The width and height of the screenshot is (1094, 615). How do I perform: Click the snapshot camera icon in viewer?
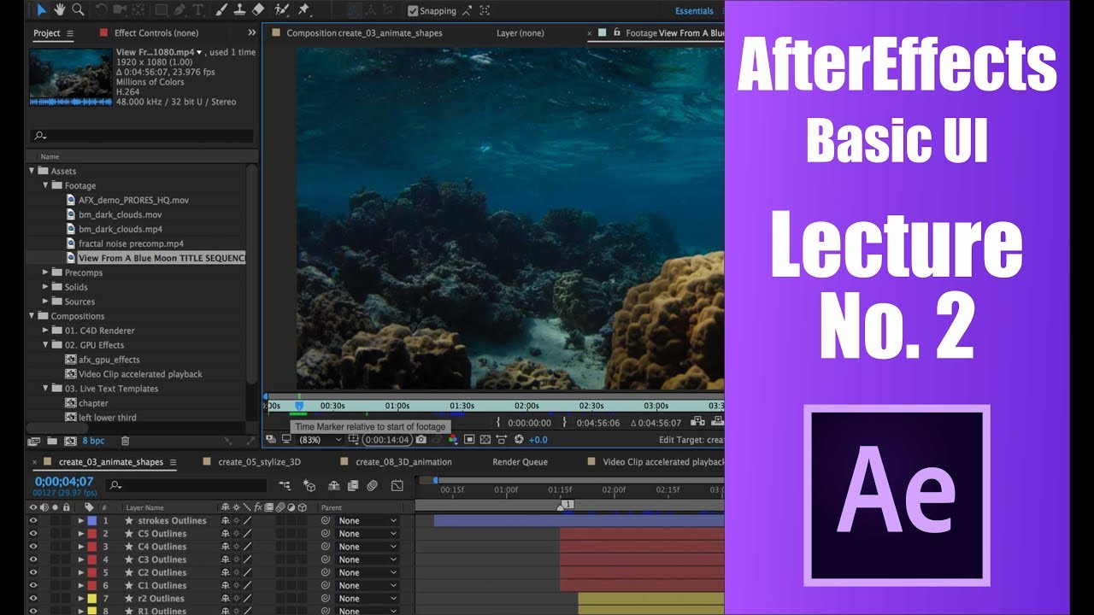click(421, 440)
